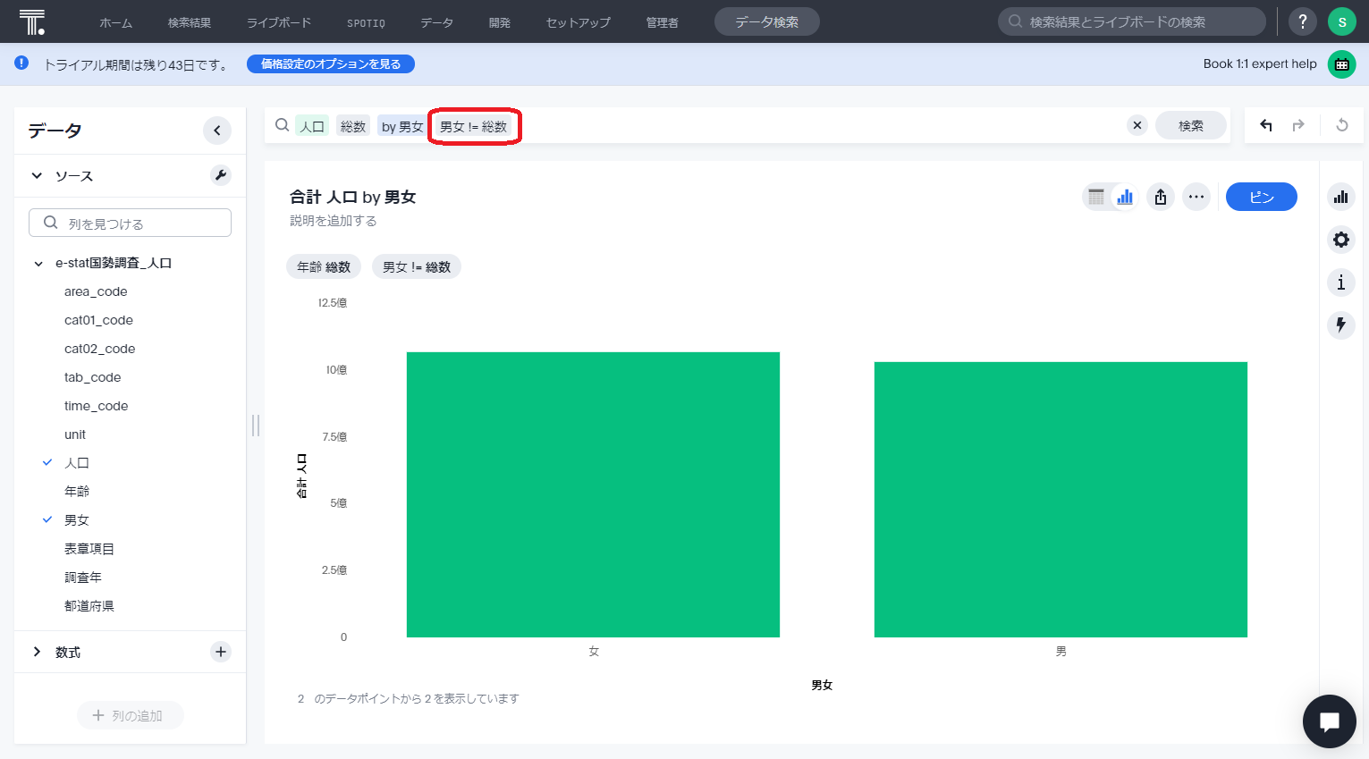Open the share options for this chart
1369x759 pixels.
(1161, 197)
